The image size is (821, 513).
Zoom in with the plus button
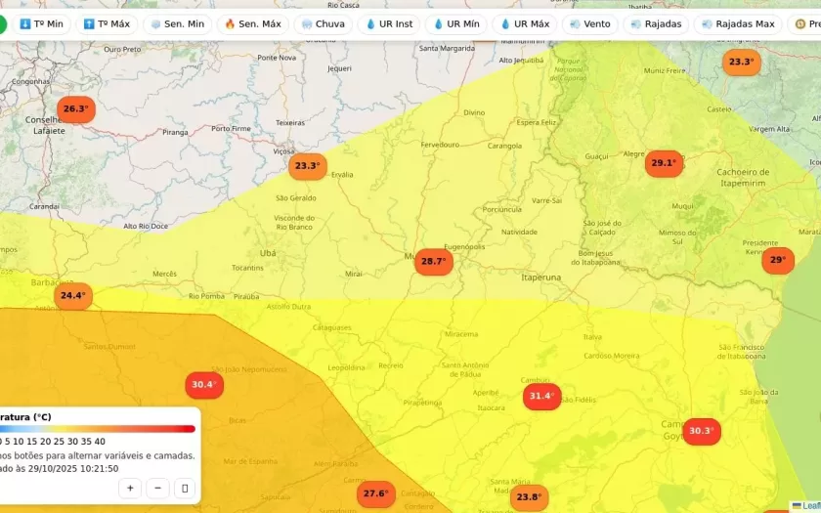point(130,488)
